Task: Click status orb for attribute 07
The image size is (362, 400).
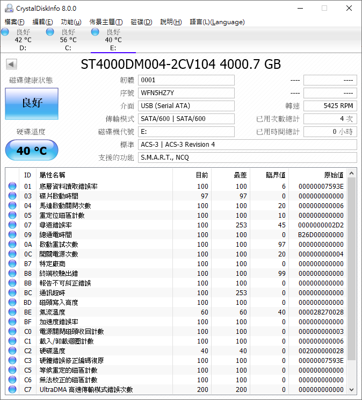Action: [x=12, y=225]
